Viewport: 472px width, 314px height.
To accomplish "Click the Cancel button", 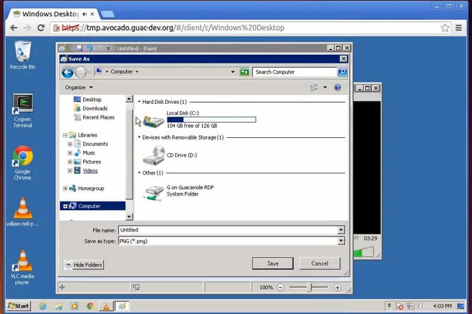I will point(320,263).
